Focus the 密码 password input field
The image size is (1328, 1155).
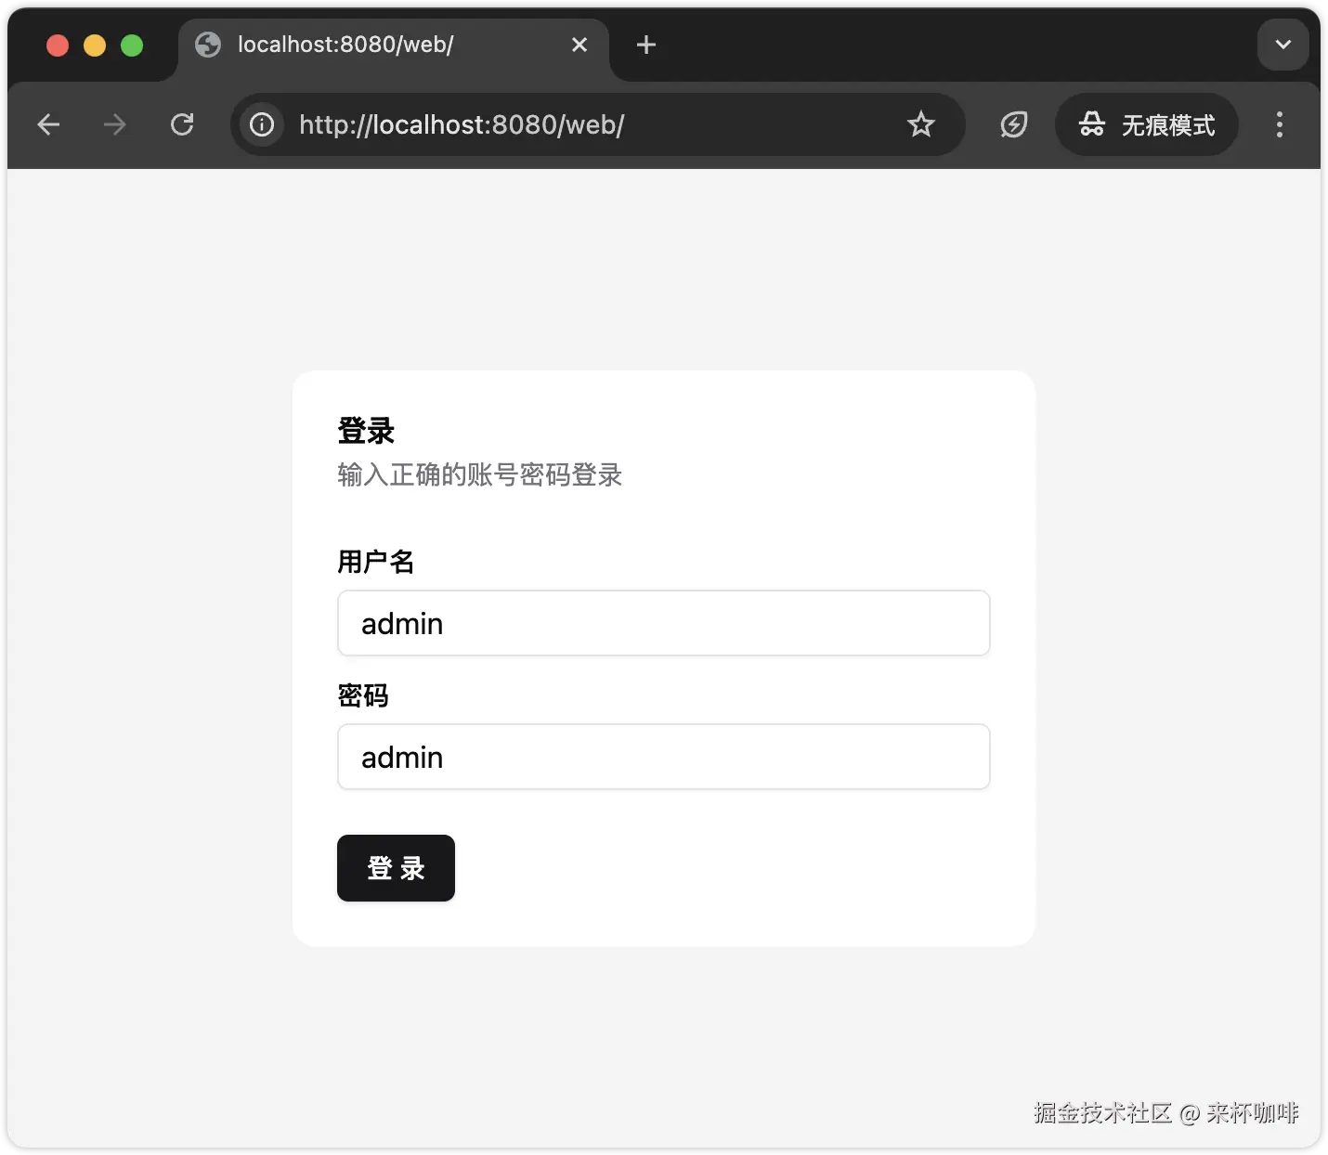[663, 757]
